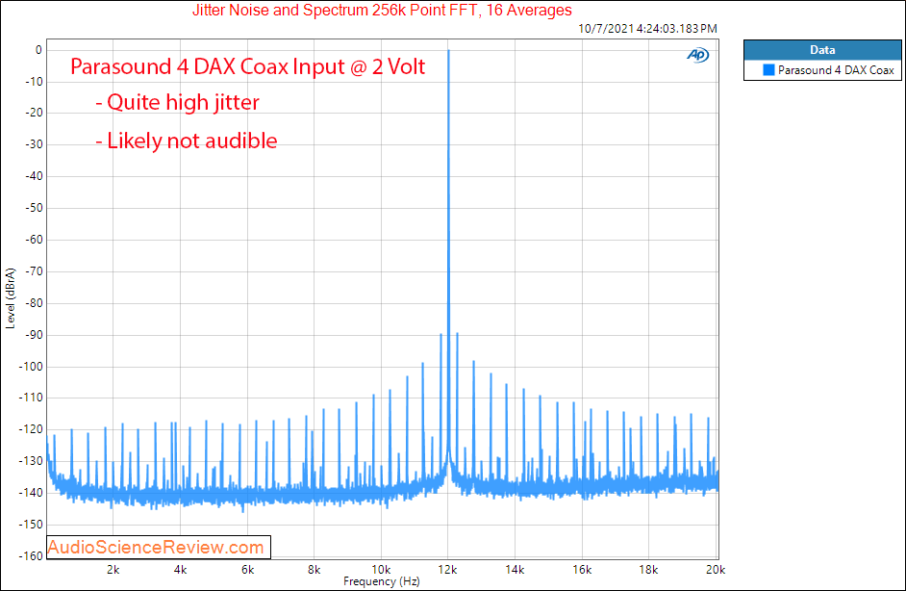Click the 6k frequency axis tick label
This screenshot has height=591, width=906.
247,570
